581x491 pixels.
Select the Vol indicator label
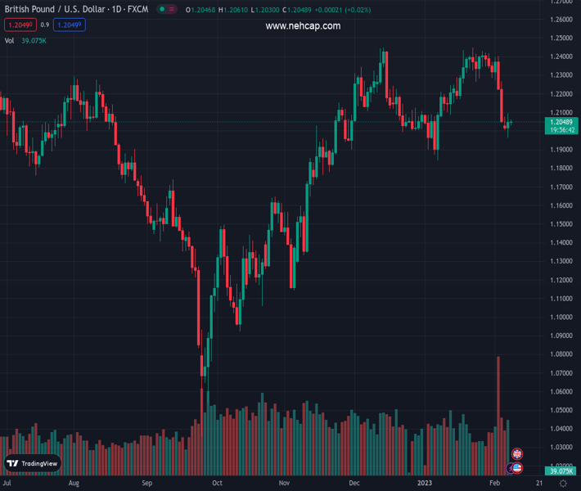[10, 41]
